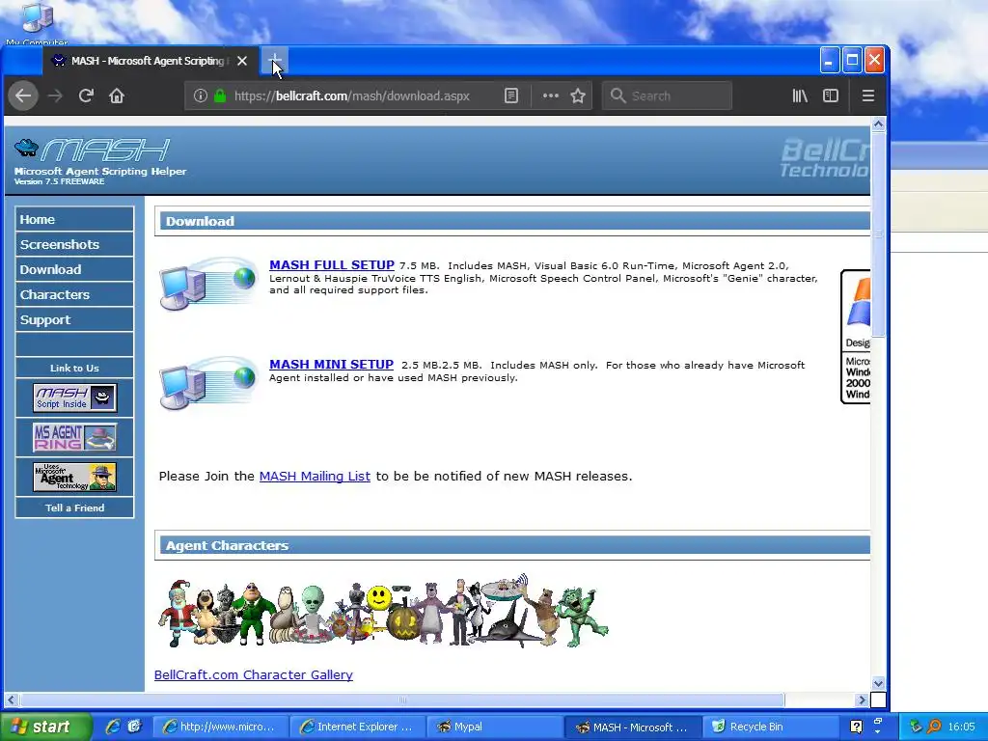Click the MASH Script Inside badge
Image resolution: width=988 pixels, height=741 pixels.
(74, 398)
